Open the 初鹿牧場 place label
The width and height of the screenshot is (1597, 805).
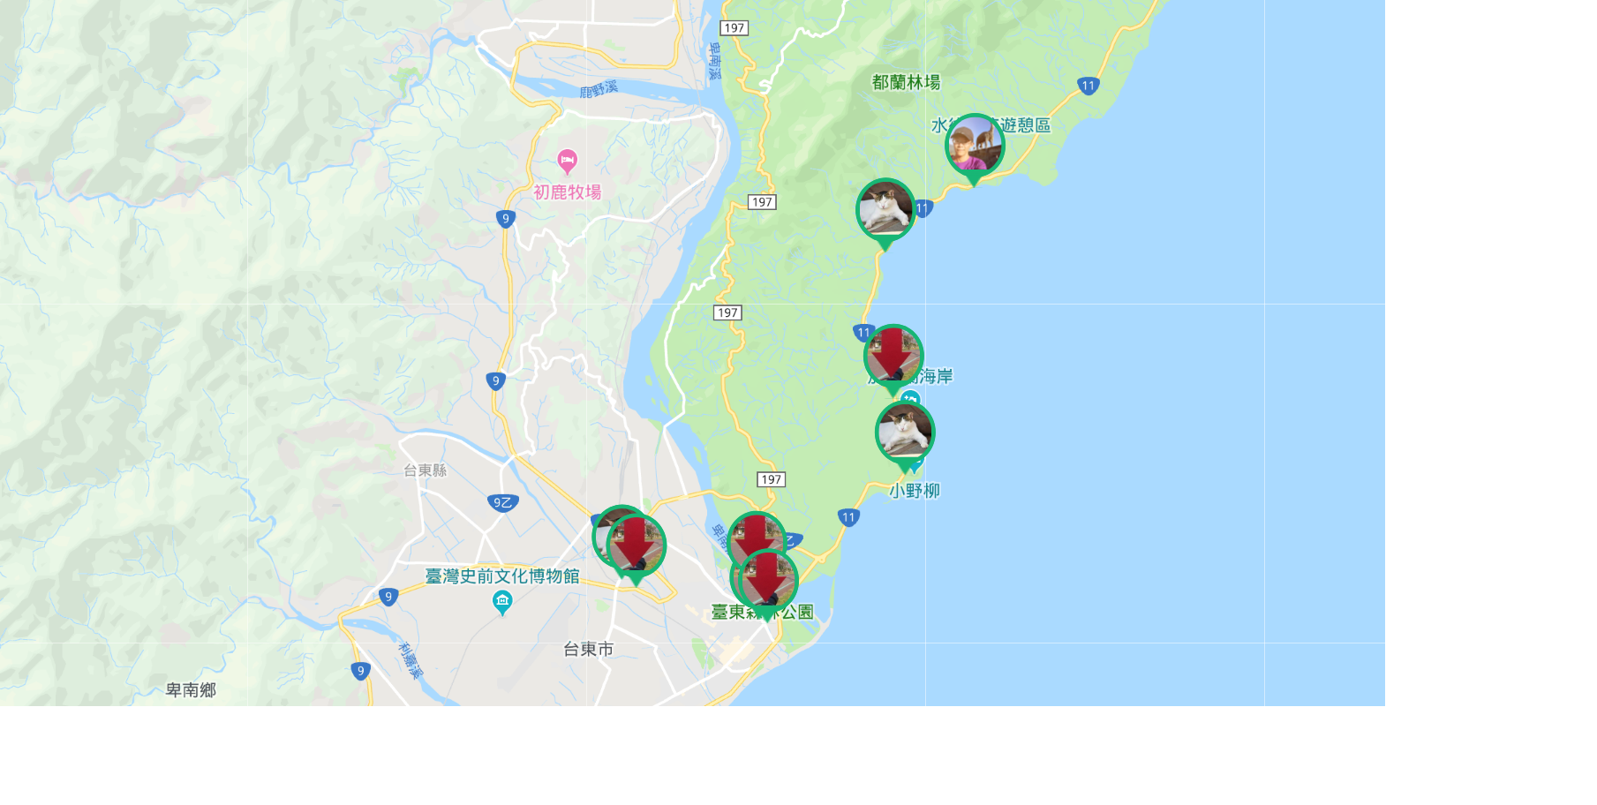pyautogui.click(x=567, y=192)
